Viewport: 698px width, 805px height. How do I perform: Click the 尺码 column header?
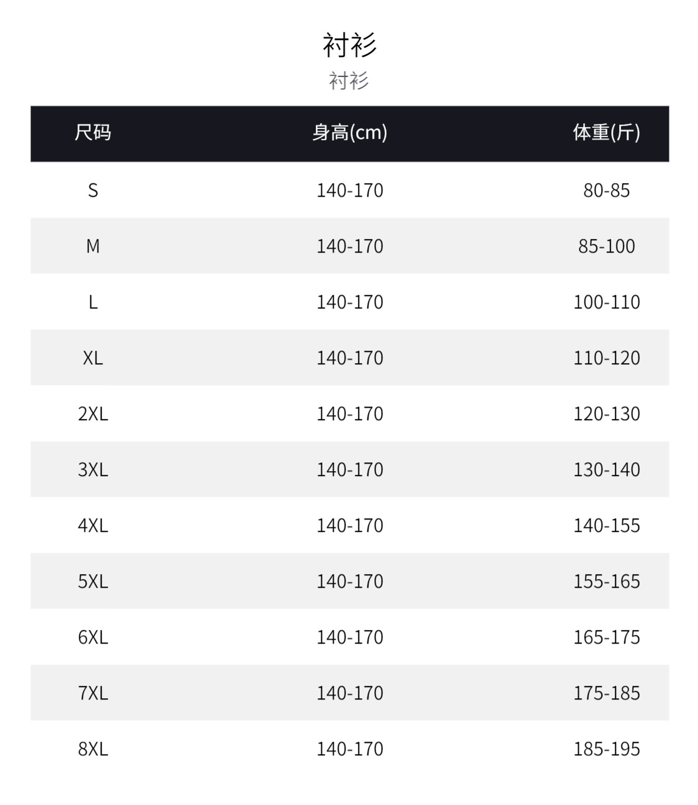pos(93,133)
